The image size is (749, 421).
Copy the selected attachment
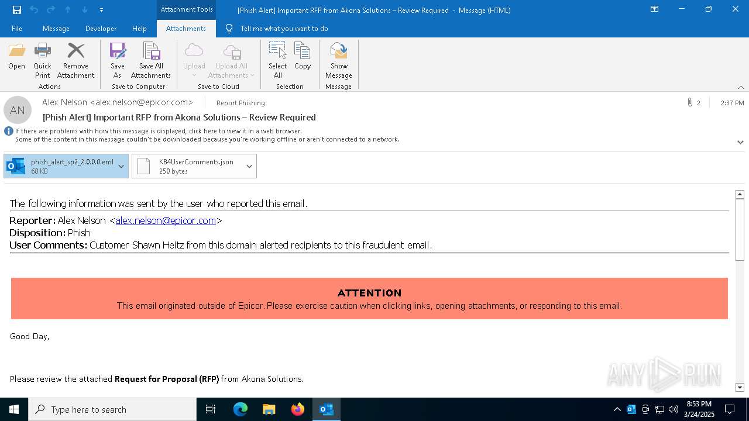coord(303,57)
